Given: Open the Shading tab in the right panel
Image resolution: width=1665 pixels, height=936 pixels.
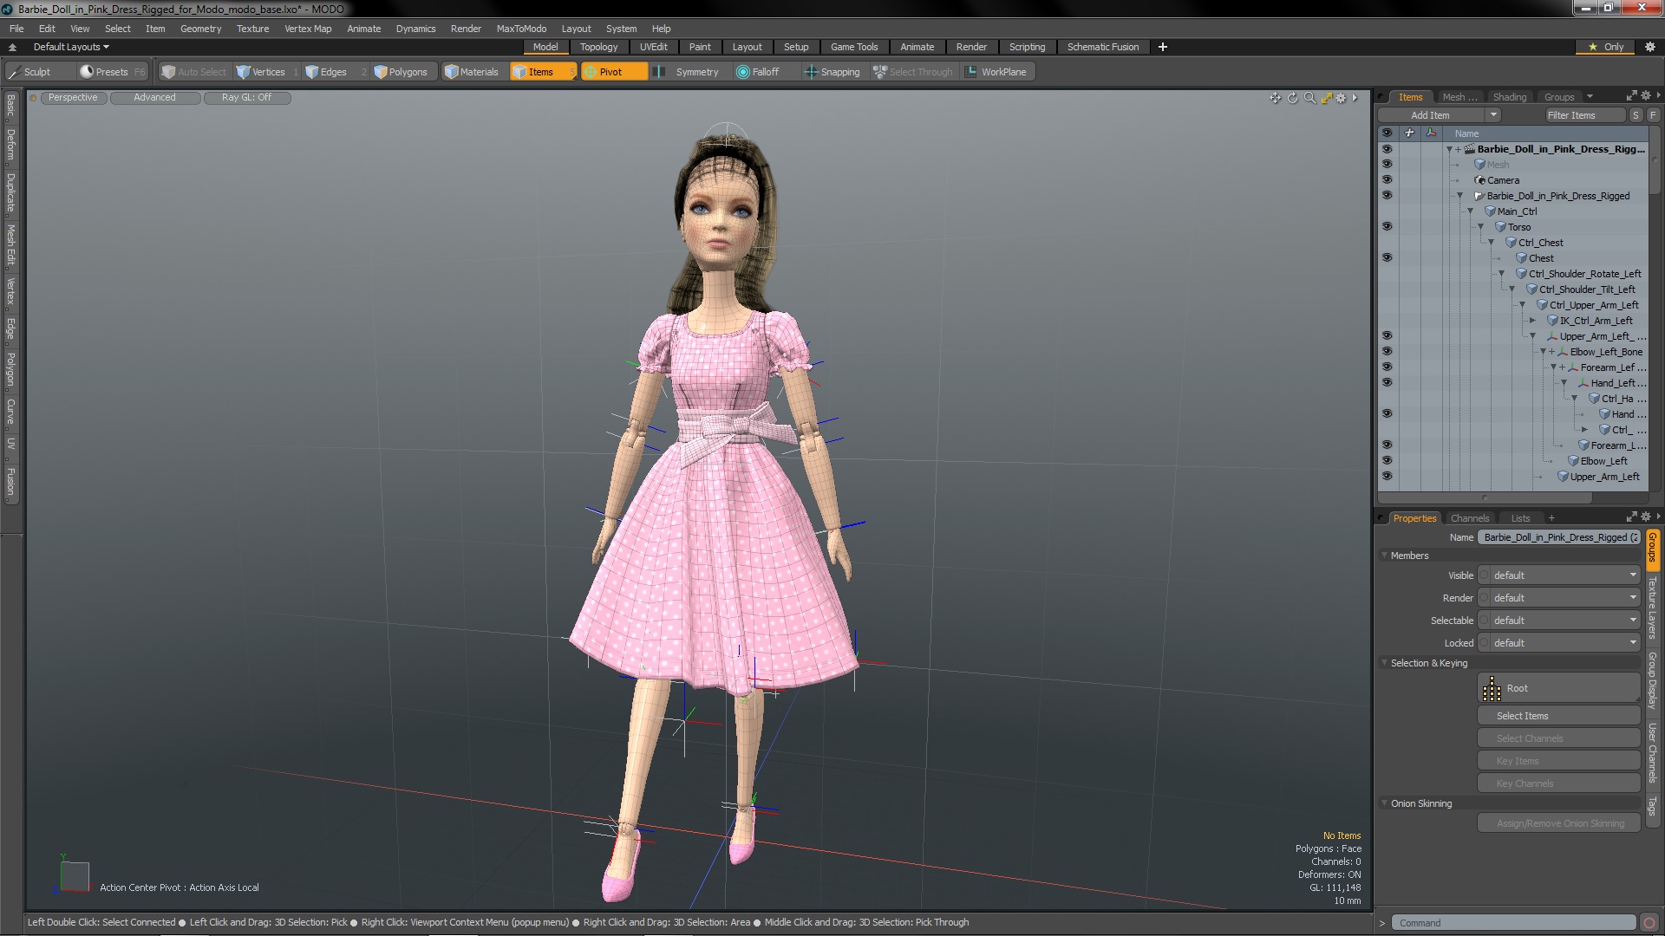Looking at the screenshot, I should click(x=1509, y=97).
